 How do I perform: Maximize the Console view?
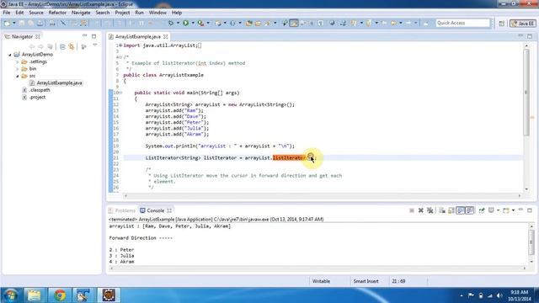coord(530,210)
